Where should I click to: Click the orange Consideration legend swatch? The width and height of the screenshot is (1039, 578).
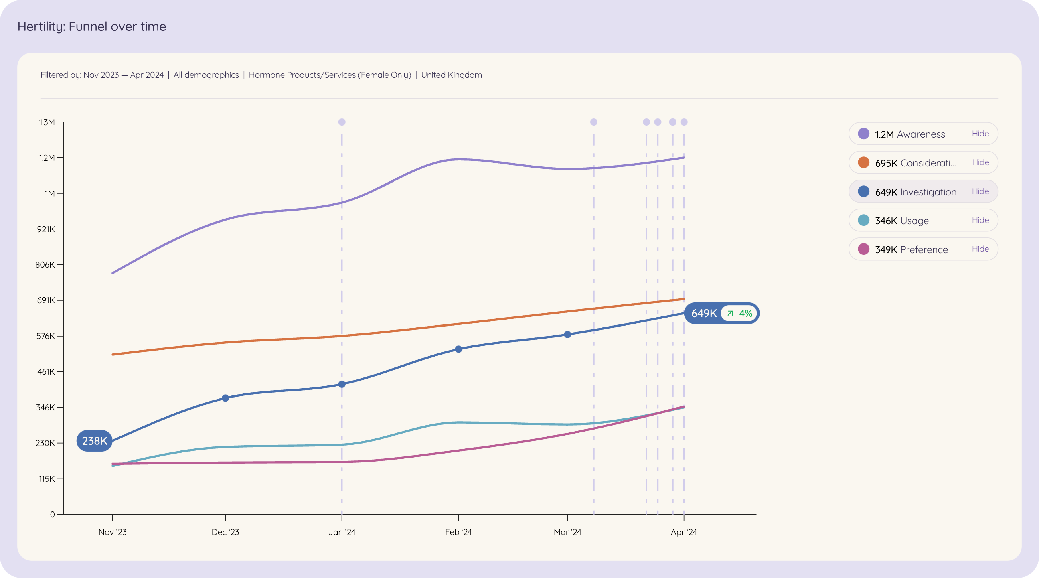coord(863,162)
